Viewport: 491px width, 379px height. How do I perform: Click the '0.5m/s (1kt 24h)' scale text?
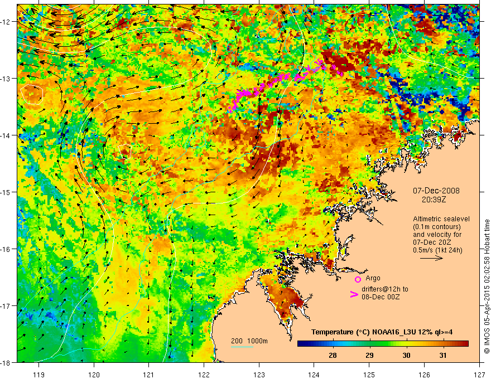pyautogui.click(x=438, y=250)
